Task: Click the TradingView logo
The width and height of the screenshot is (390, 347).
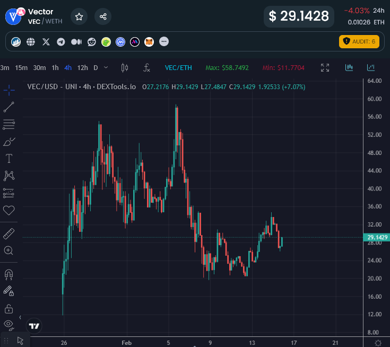Action: pyautogui.click(x=34, y=326)
